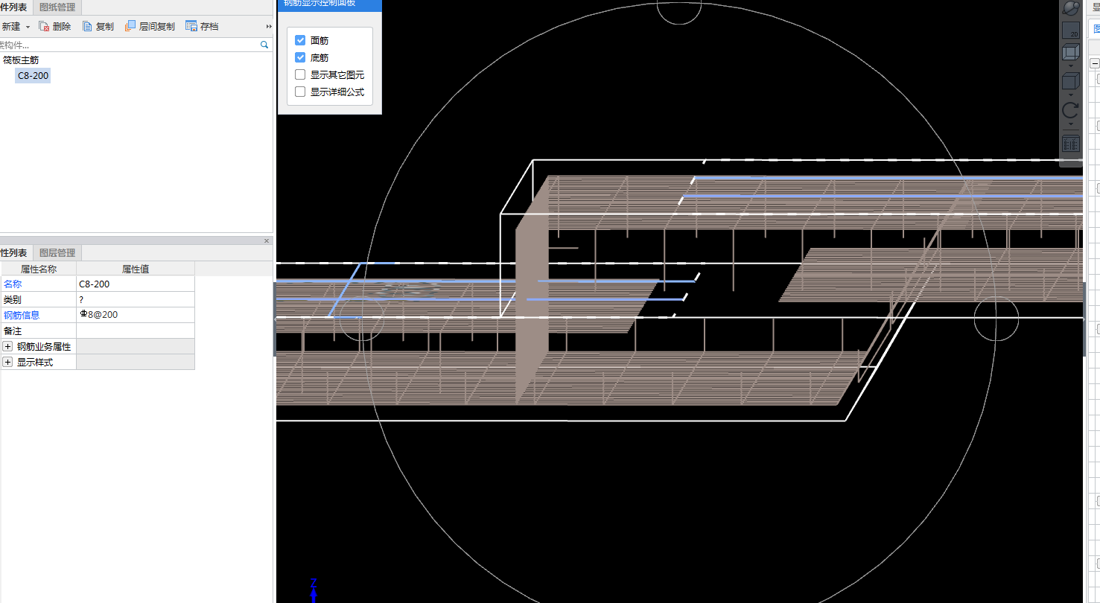
Task: Select the solid cube display icon
Action: [x=1070, y=81]
